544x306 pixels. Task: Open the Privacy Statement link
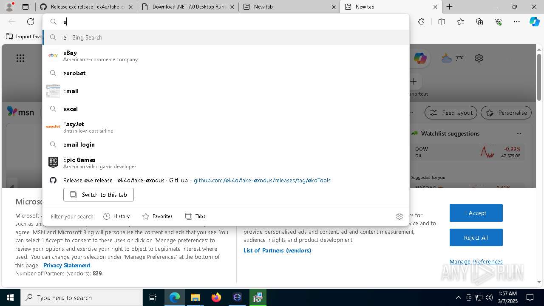point(67,265)
